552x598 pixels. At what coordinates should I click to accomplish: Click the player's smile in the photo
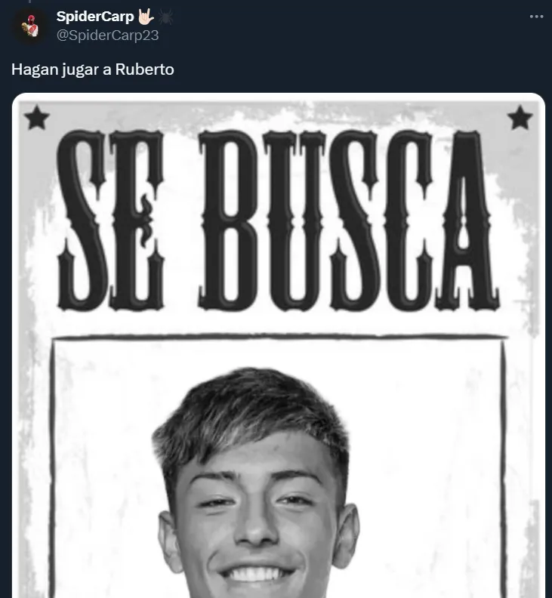(255, 575)
